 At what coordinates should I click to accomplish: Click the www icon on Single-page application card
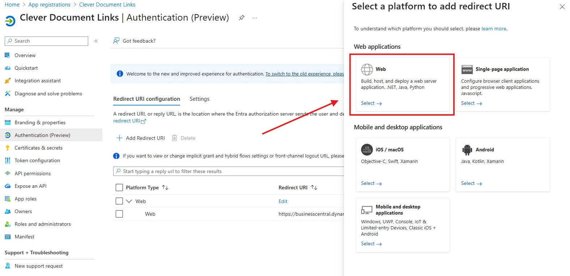tap(467, 69)
